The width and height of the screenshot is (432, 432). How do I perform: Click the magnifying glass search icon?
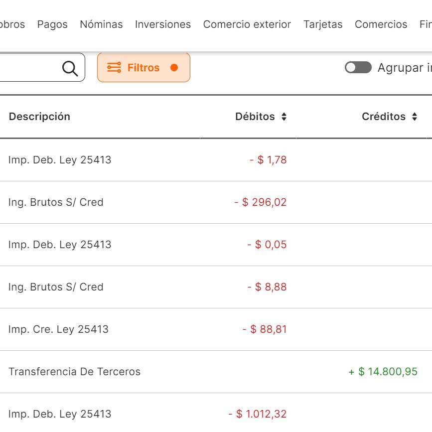70,68
